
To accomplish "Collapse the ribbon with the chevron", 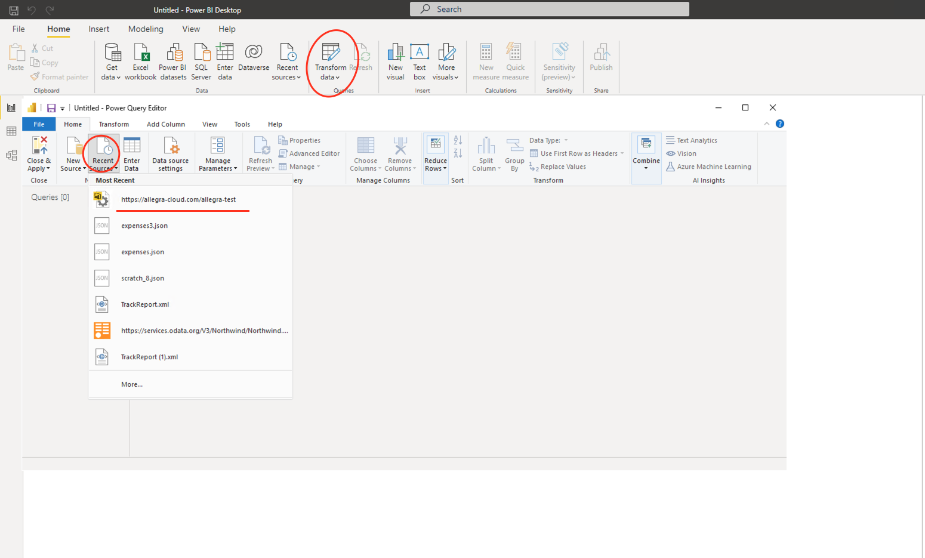I will click(766, 124).
